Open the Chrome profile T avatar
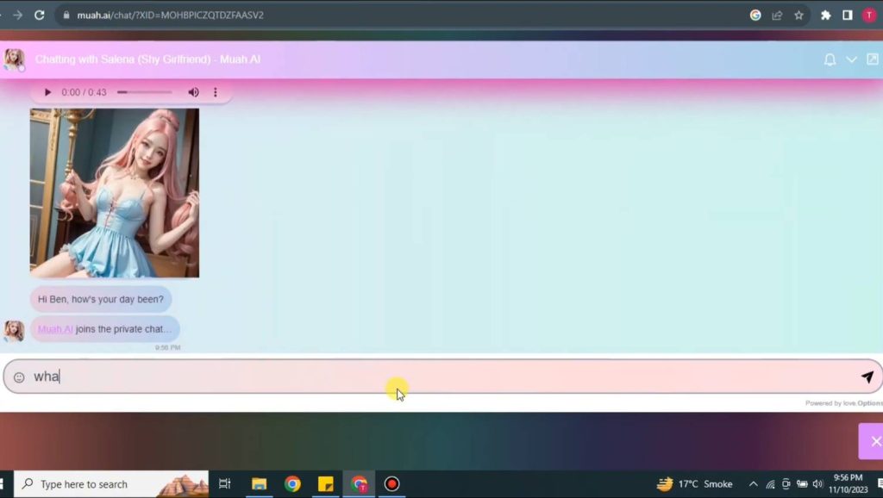883x498 pixels. coord(869,16)
